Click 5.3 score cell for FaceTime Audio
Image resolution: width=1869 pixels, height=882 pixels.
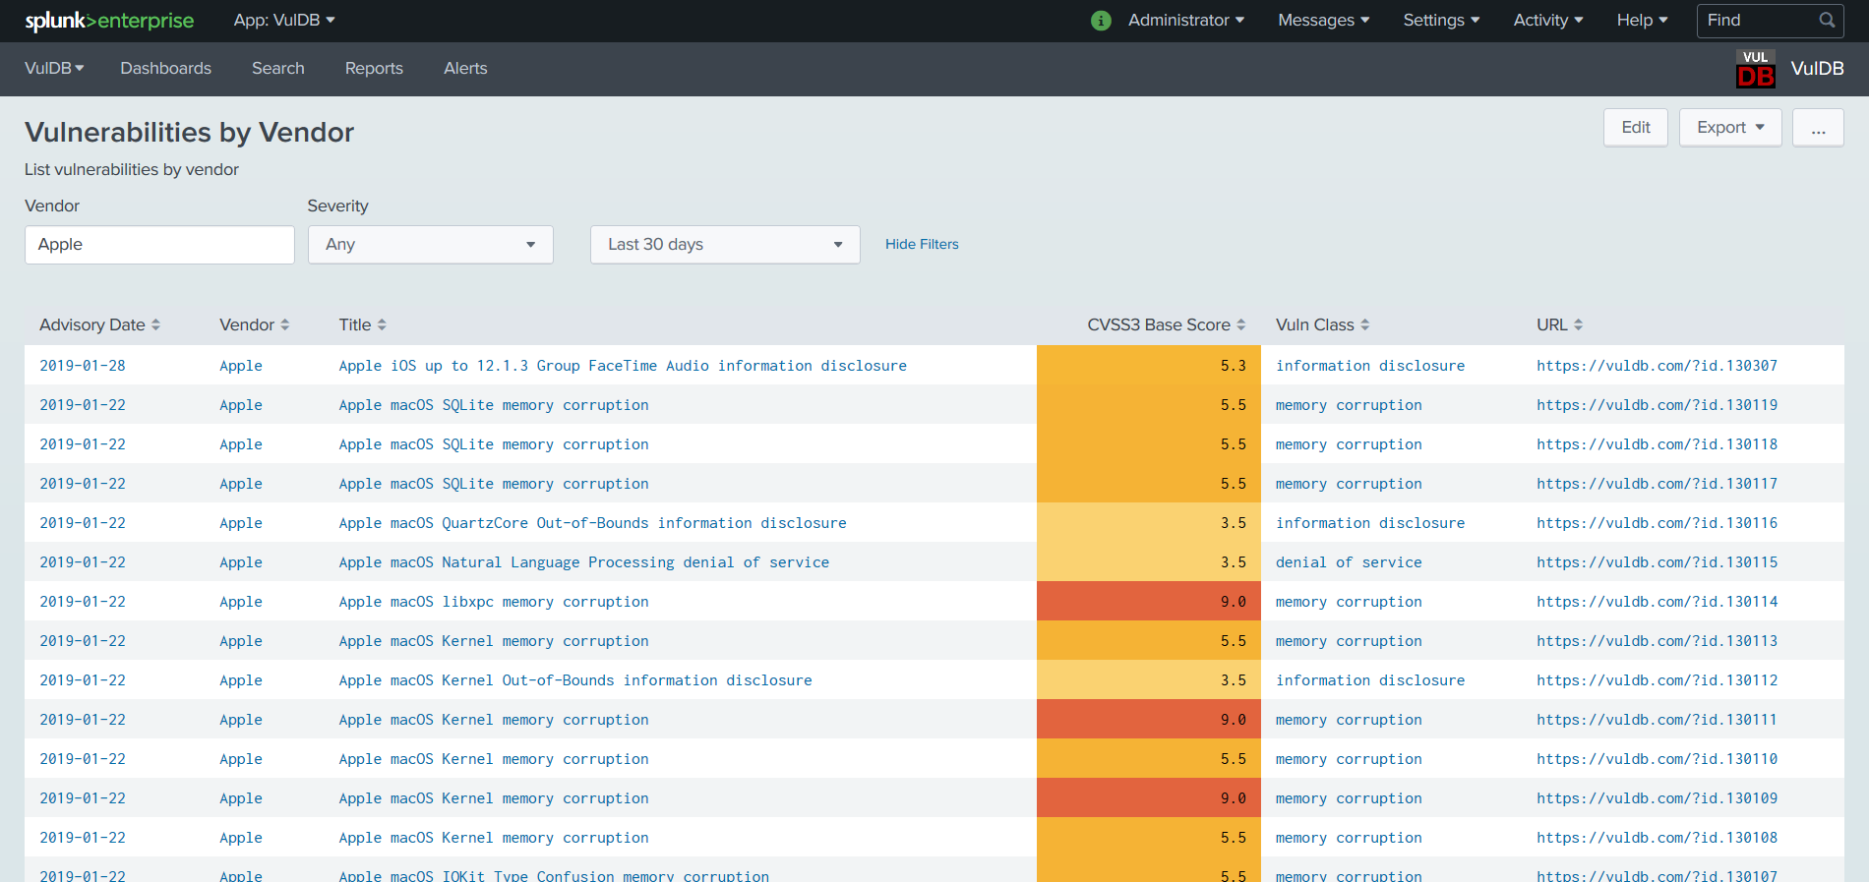coord(1148,366)
